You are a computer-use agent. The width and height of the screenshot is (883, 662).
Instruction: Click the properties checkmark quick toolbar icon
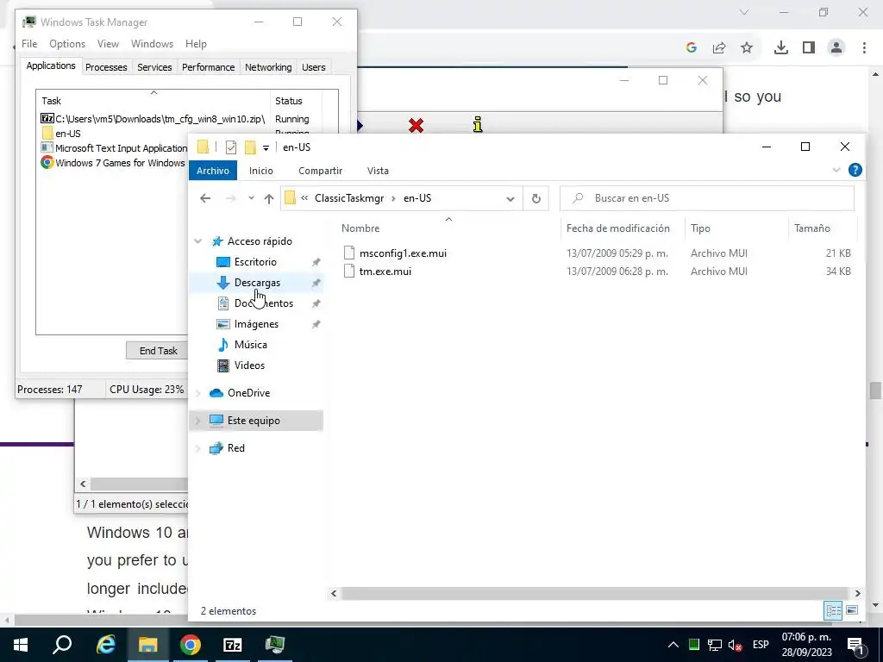tap(231, 147)
